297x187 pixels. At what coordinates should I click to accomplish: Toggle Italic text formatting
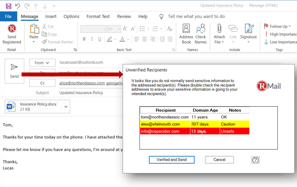click(x=92, y=39)
